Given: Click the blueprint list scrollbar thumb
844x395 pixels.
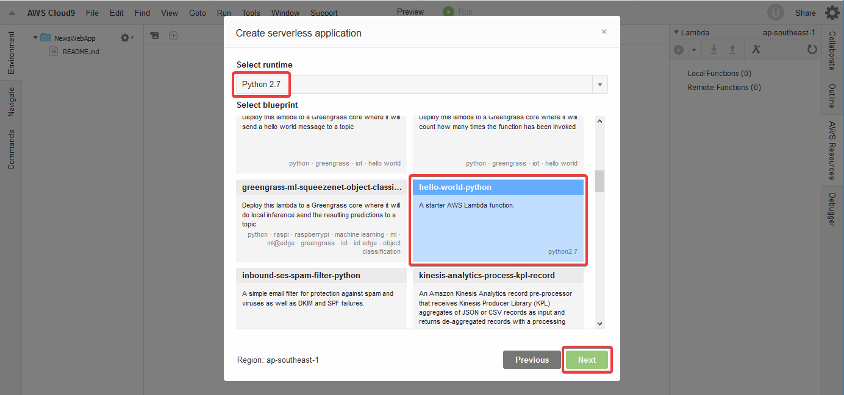Looking at the screenshot, I should tap(599, 181).
